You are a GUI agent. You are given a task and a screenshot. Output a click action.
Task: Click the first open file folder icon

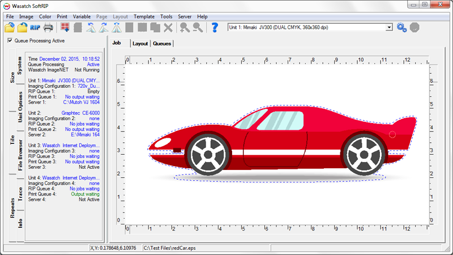[10, 27]
